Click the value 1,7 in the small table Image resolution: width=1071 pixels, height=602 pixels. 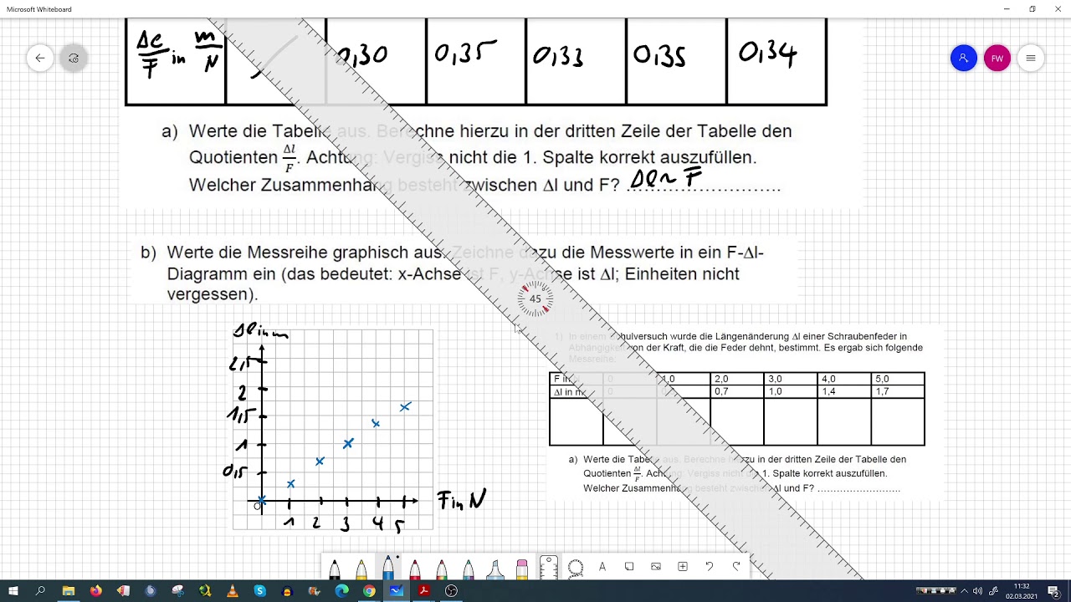883,391
